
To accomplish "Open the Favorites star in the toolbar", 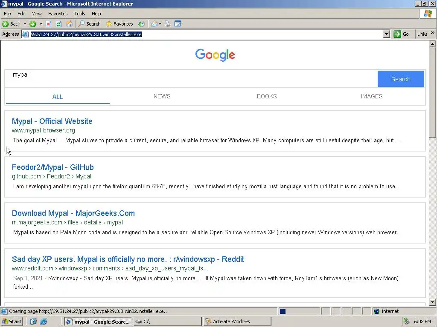I will (119, 24).
